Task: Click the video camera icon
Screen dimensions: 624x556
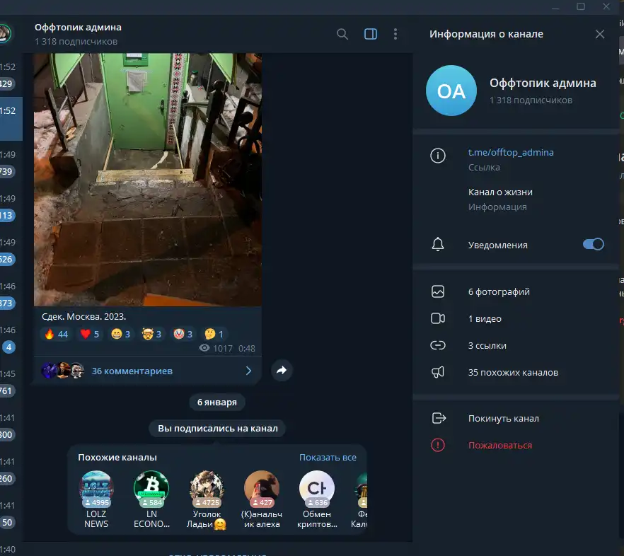Action: tap(438, 319)
